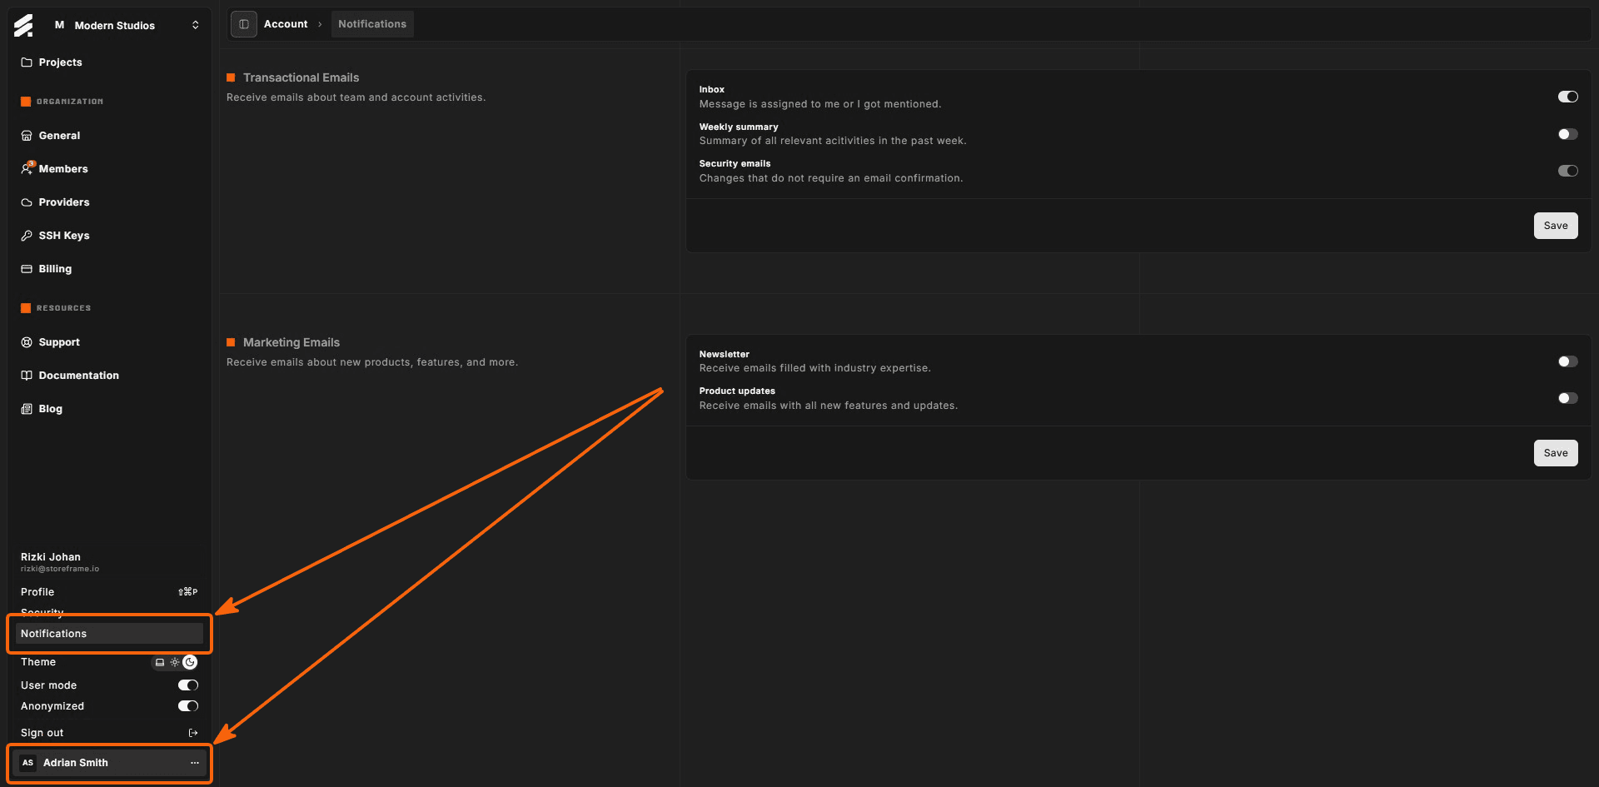Open Profile from the user menu
The height and width of the screenshot is (787, 1599).
(x=109, y=592)
